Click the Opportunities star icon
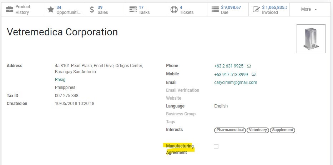Image resolution: width=333 pixels, height=165 pixels. tap(51, 9)
